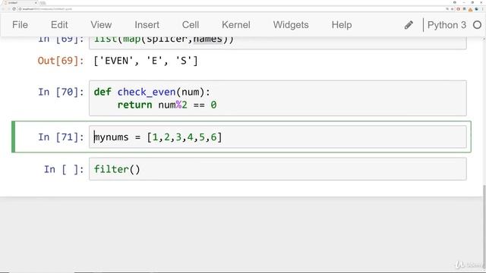Select the empty In [ ]: prompt
Image resolution: width=486 pixels, height=273 pixels.
[x=64, y=169]
